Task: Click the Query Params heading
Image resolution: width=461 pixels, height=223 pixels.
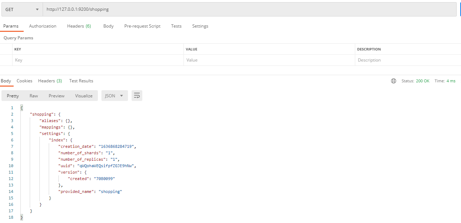Action: click(18, 38)
